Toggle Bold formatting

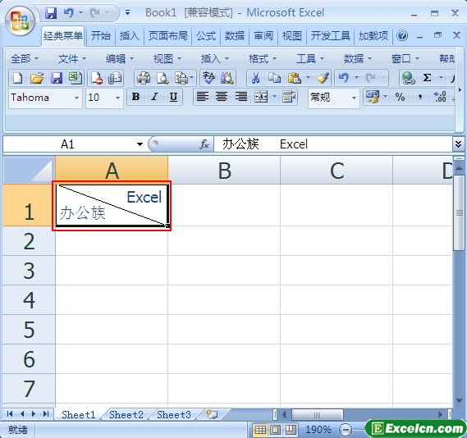[135, 97]
